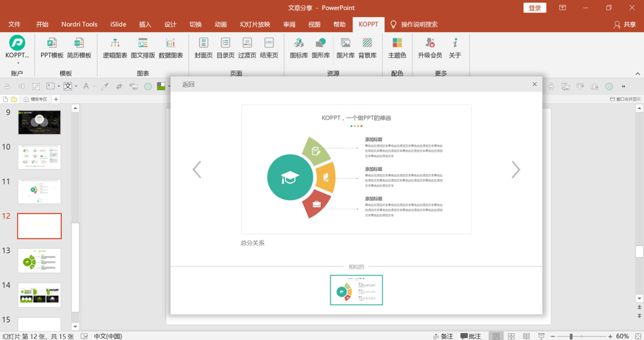Screen dimensions: 644x340
Task: Insert a 目录页 contents page
Action: tap(225, 48)
